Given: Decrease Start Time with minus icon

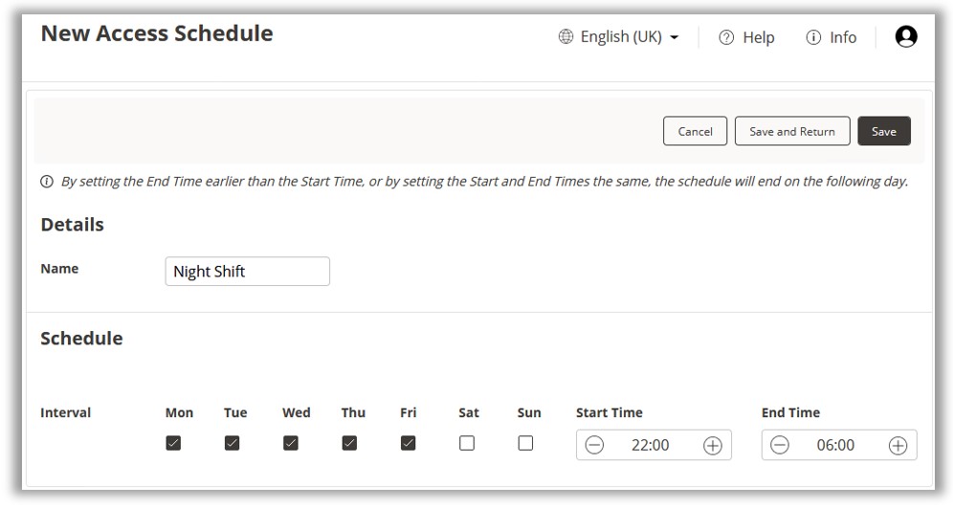Looking at the screenshot, I should pyautogui.click(x=594, y=445).
